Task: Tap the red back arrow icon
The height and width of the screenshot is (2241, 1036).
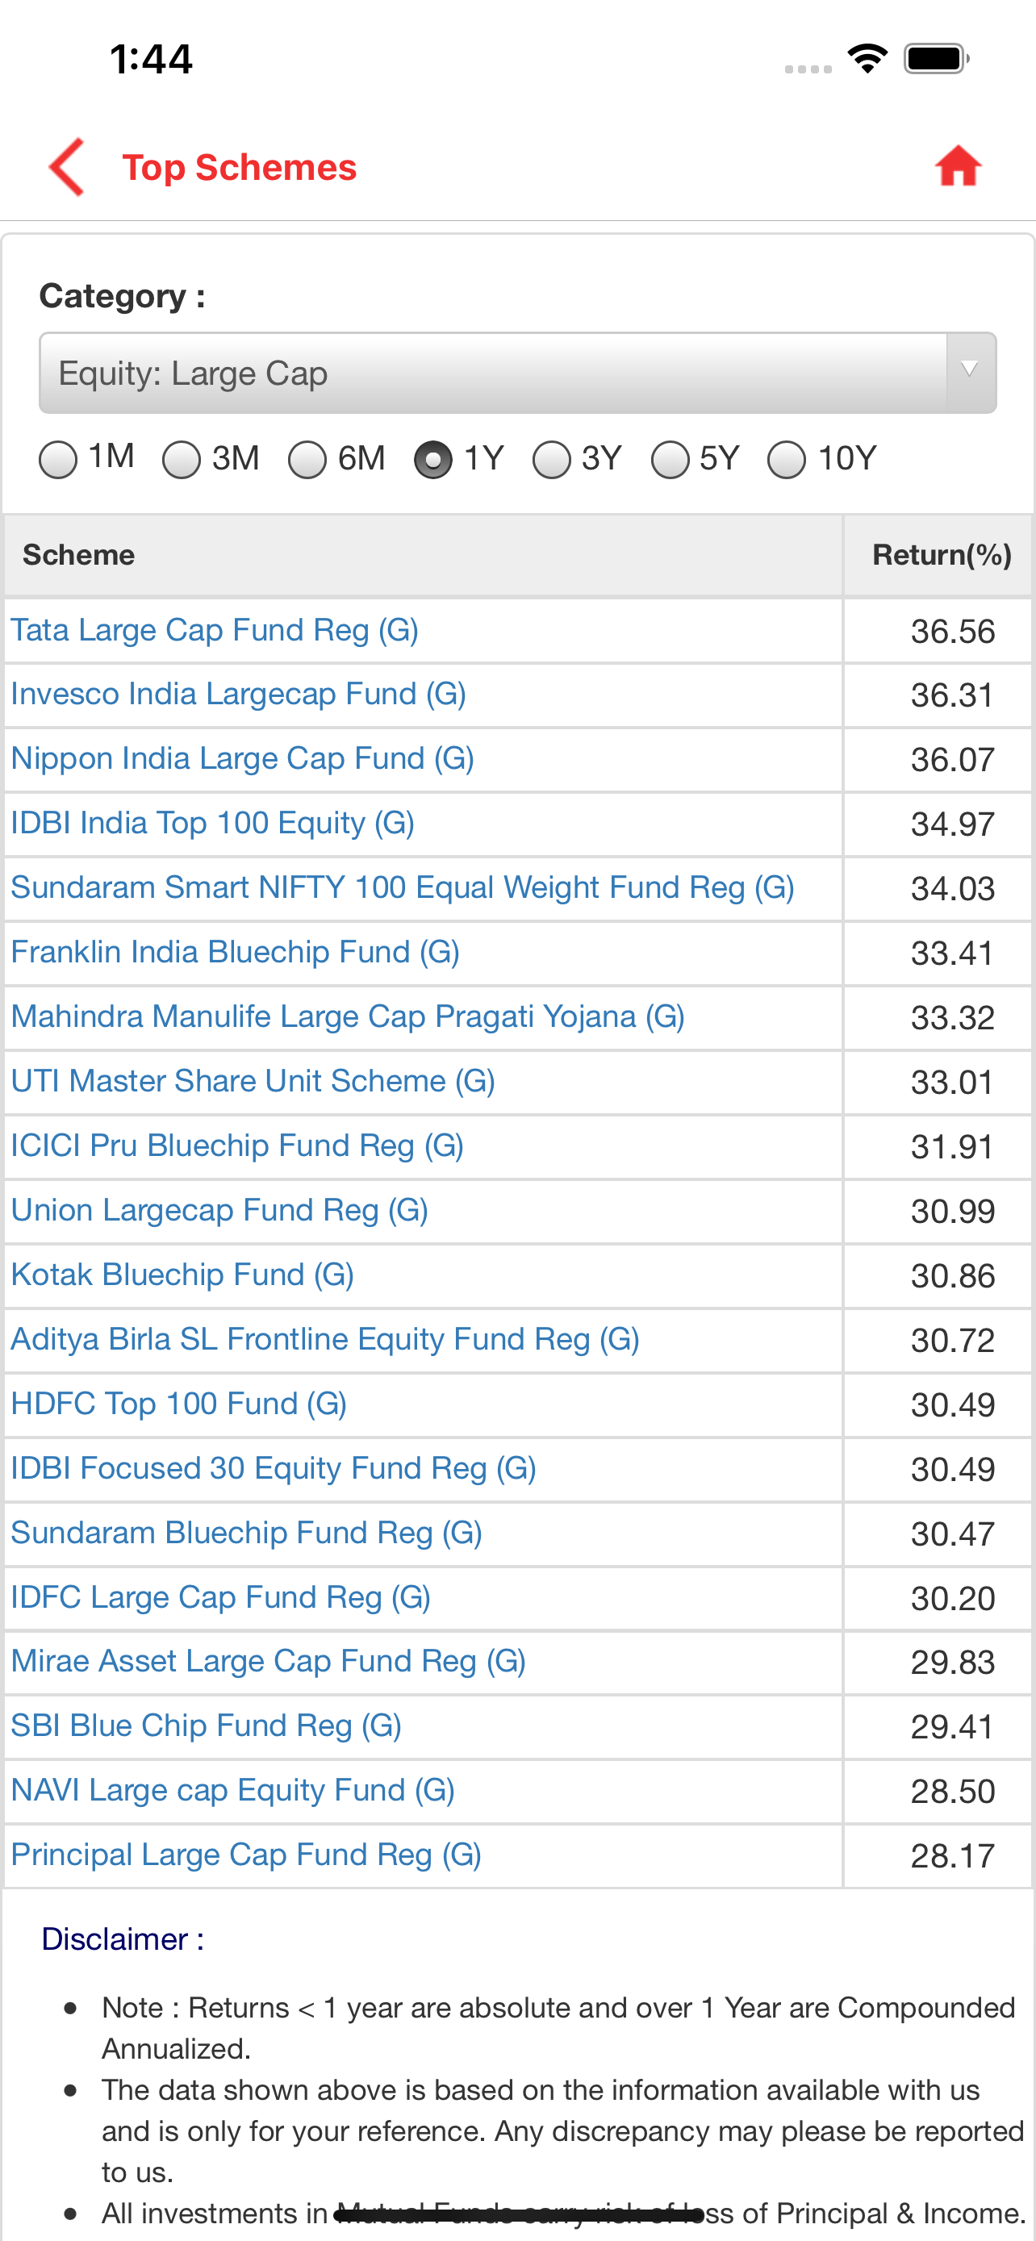Action: [x=67, y=166]
